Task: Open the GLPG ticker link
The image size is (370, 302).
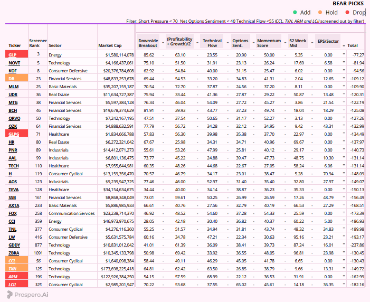Action: 14,134
